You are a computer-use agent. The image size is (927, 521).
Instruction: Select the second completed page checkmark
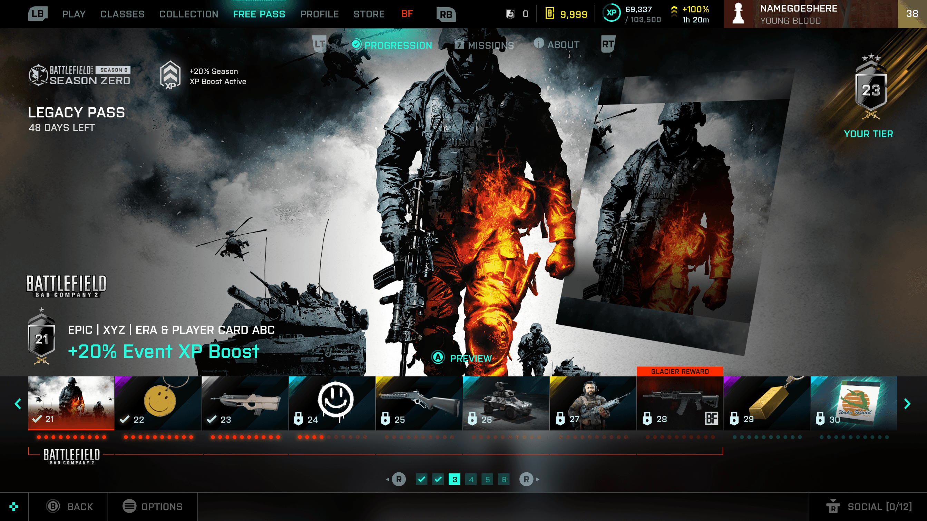438,479
